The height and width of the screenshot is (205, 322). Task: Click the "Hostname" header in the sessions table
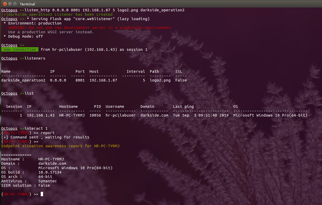click(x=69, y=106)
